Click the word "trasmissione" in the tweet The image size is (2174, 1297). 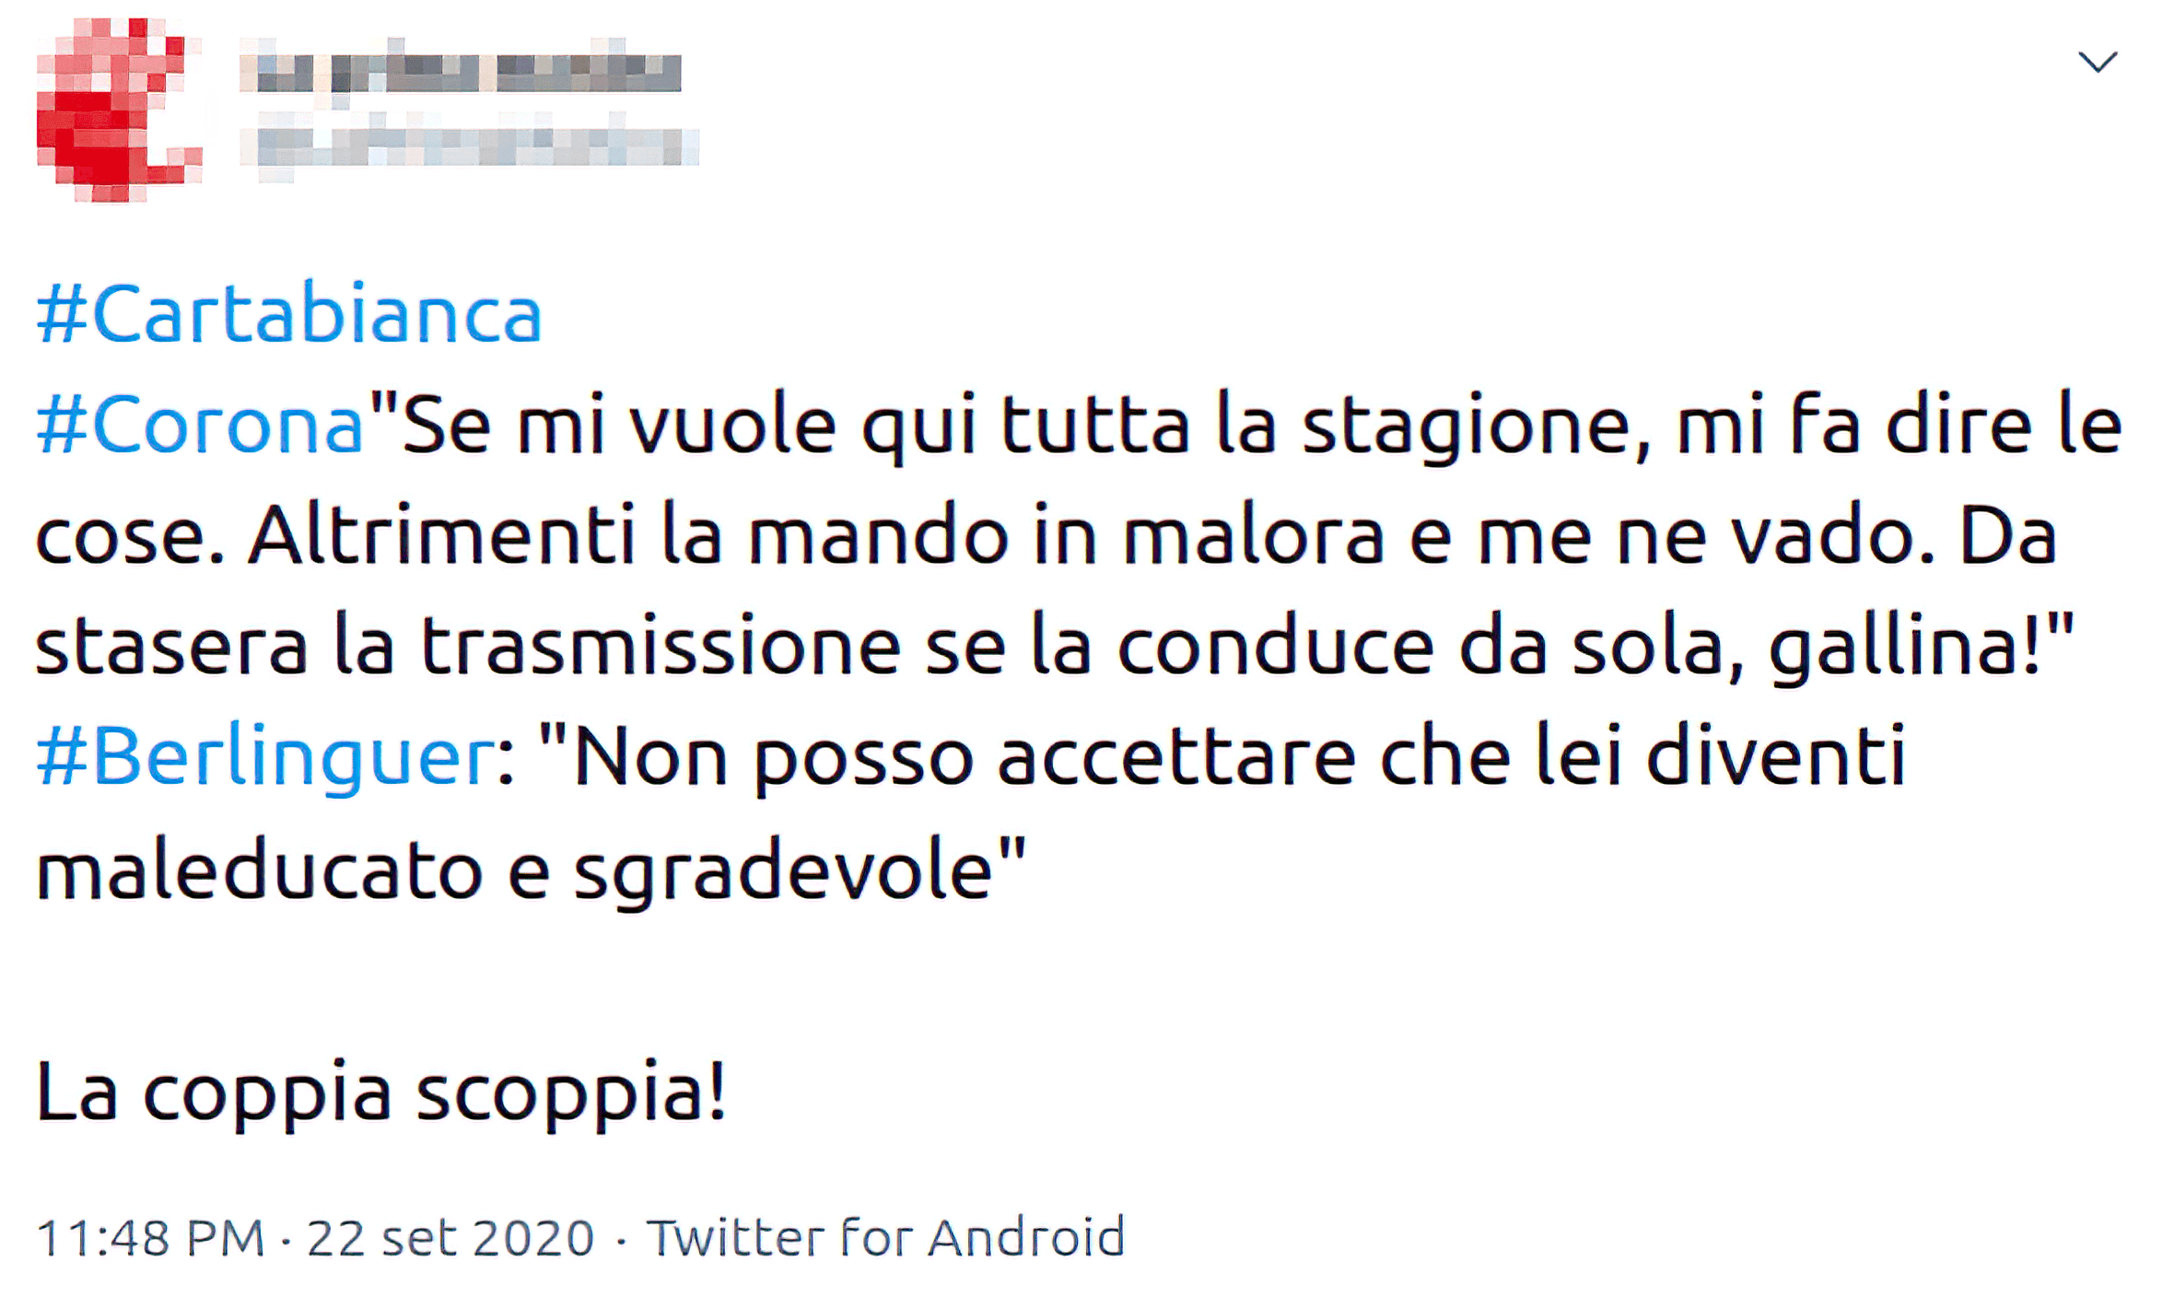(x=660, y=647)
